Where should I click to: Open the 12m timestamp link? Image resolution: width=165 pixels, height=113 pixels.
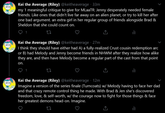pos(96,80)
